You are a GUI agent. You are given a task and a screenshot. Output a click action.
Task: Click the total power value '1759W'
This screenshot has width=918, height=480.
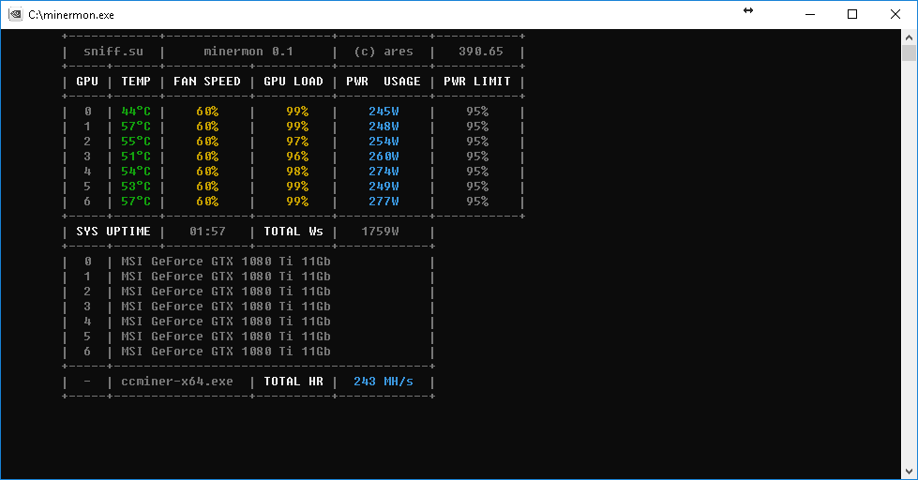click(380, 232)
